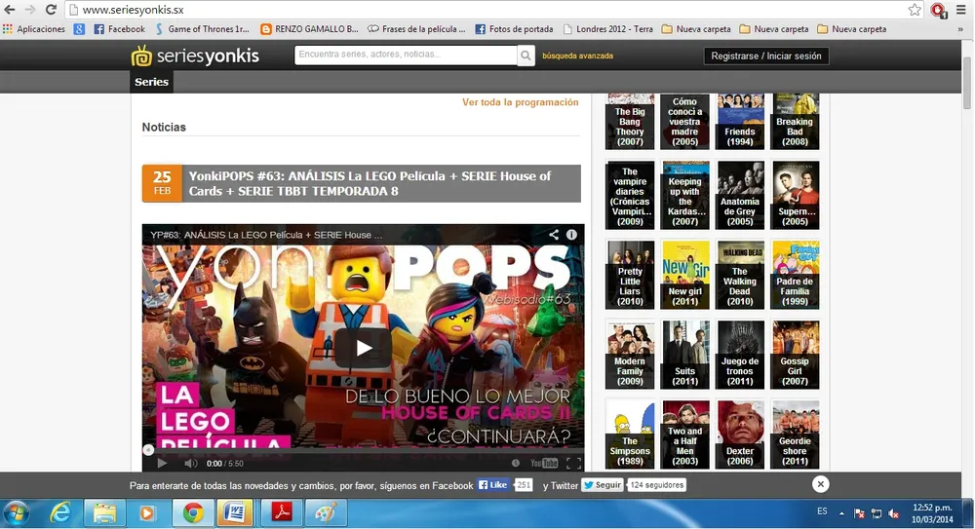The width and height of the screenshot is (975, 529).
Task: Select the Series navigation tab
Action: click(x=152, y=82)
